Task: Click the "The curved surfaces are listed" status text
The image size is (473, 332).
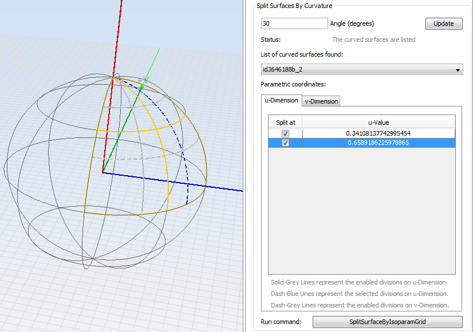Action: coord(373,39)
